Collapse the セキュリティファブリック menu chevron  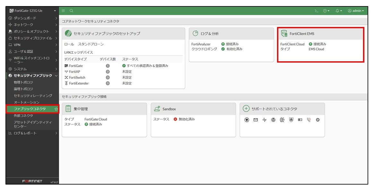tap(56, 75)
